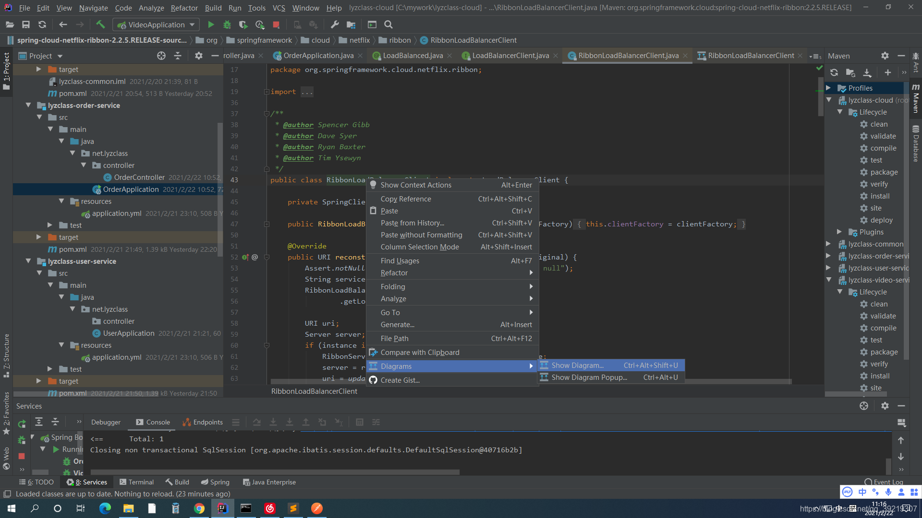922x518 pixels.
Task: Collapse lyzclass-user-service module node
Action: point(28,261)
